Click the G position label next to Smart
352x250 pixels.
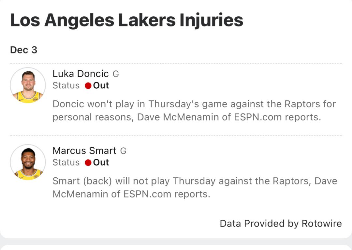pyautogui.click(x=123, y=151)
